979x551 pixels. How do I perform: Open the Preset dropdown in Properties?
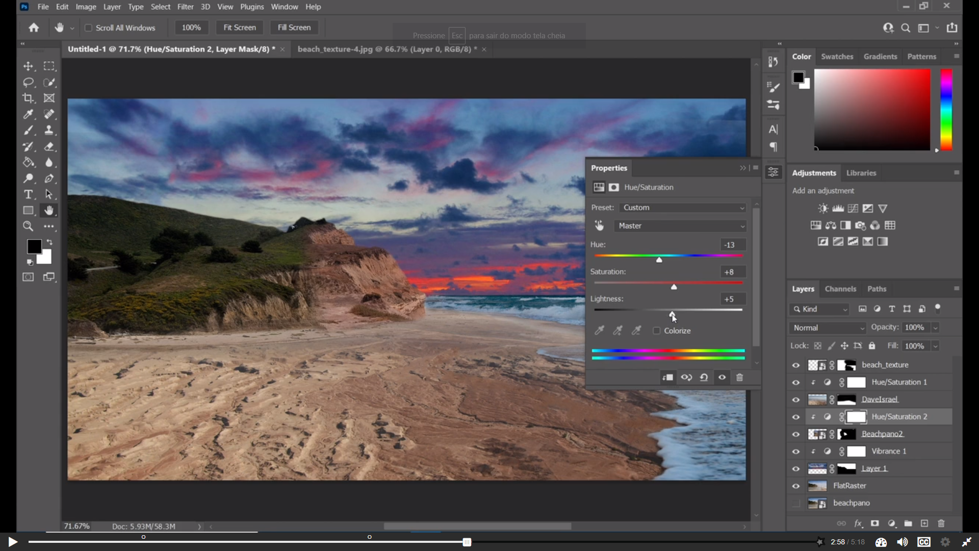[682, 208]
